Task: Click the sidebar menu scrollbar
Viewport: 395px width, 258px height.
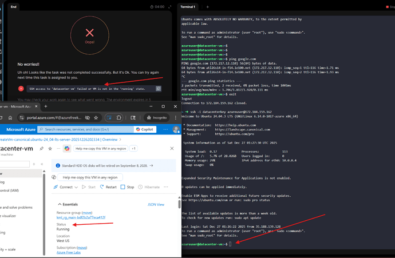Action: coord(44,214)
